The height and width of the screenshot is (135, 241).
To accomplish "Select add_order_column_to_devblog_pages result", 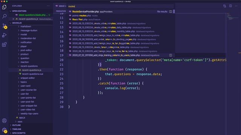I will point(120,39).
